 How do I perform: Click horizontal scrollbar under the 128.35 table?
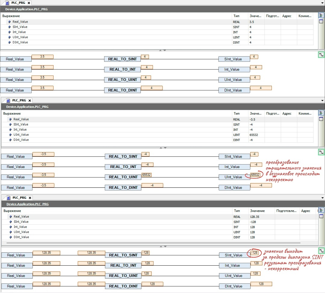[153, 243]
